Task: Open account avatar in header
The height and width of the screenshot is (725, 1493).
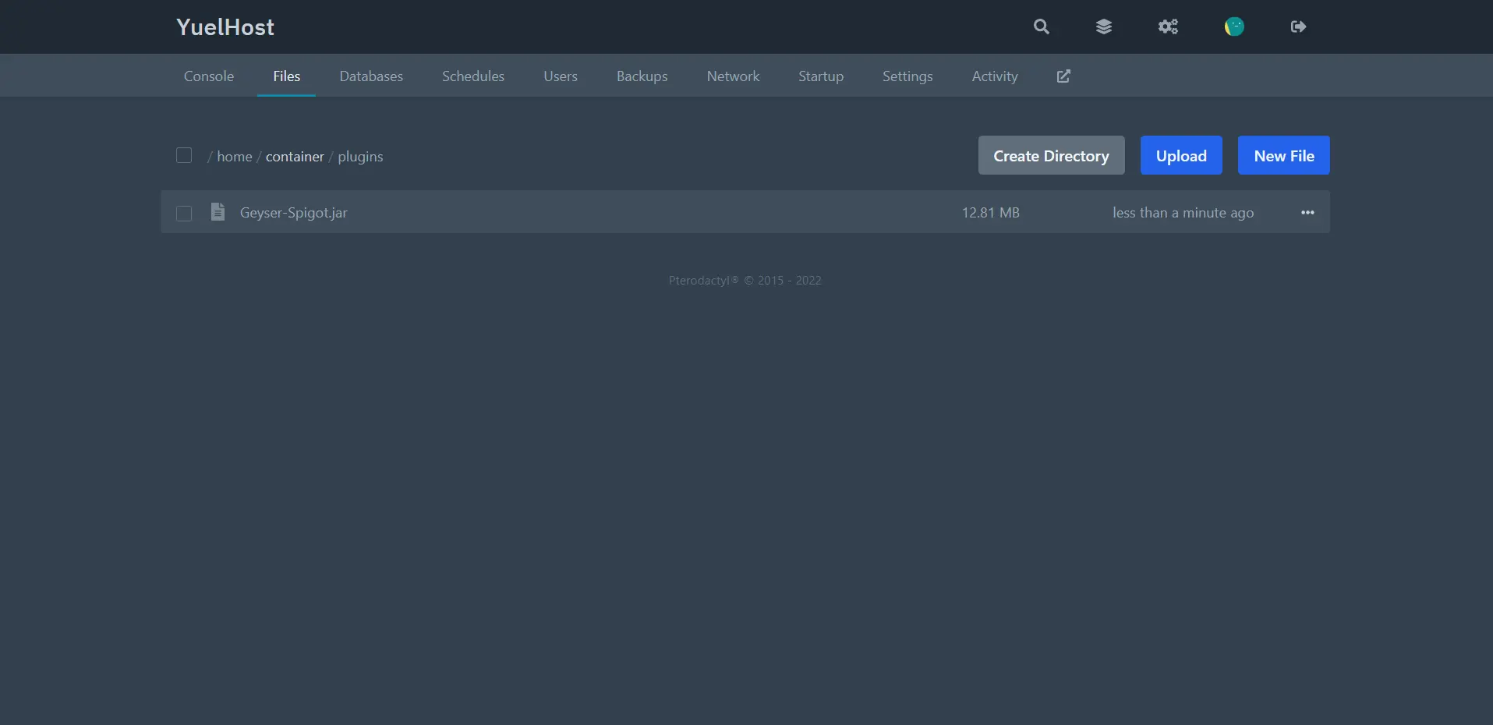Action: coord(1233,27)
